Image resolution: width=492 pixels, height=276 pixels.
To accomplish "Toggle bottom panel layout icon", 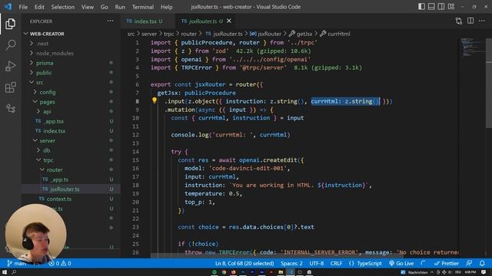I will click(x=431, y=7).
